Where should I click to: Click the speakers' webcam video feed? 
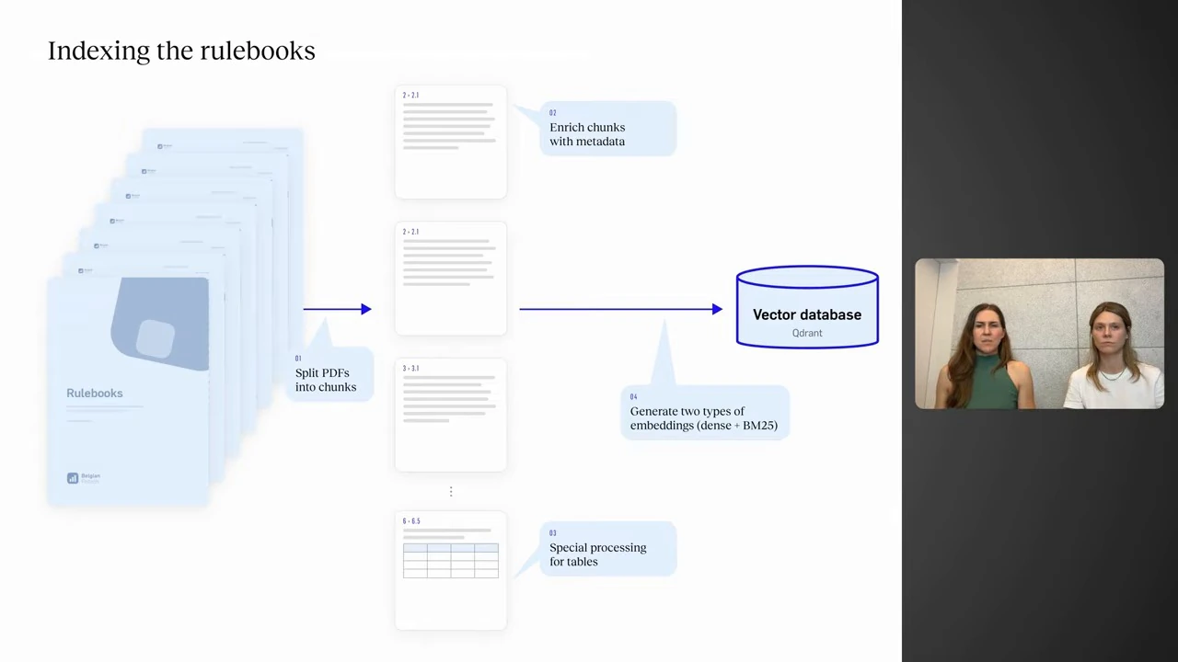pyautogui.click(x=1040, y=334)
